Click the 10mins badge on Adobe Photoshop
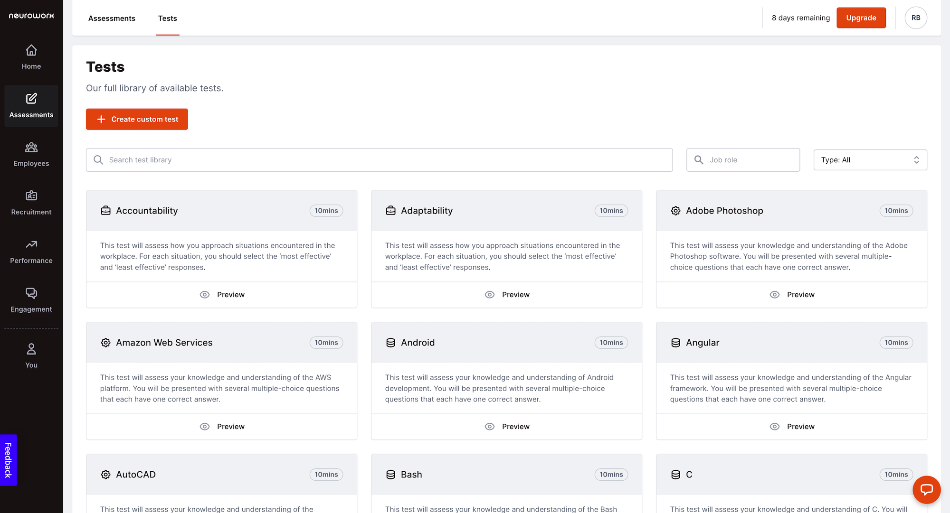Screen dimensions: 950x513 pos(896,211)
